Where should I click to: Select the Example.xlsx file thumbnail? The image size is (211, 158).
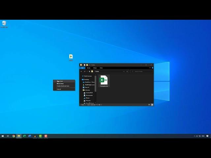click(104, 81)
